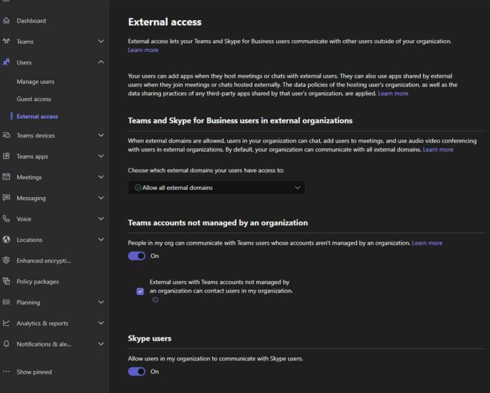Click the Dashboard home icon
Viewport: 490px width, 393px height.
click(x=6, y=21)
